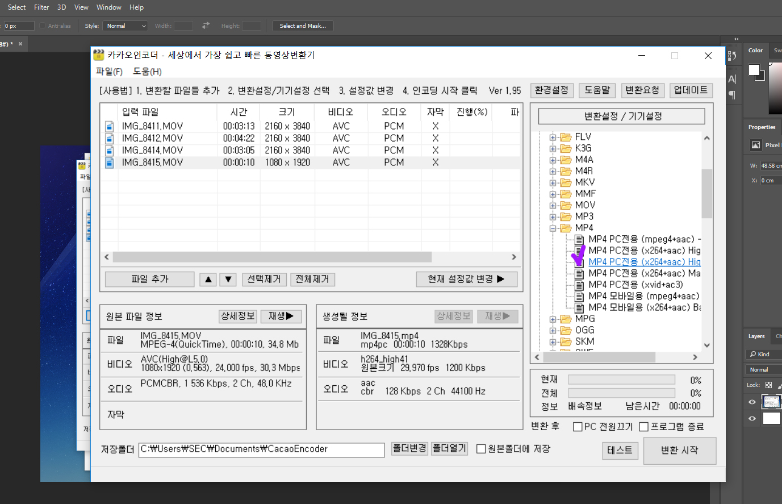Click 현재 설정값 변경 button
The image size is (782, 504).
tap(466, 279)
